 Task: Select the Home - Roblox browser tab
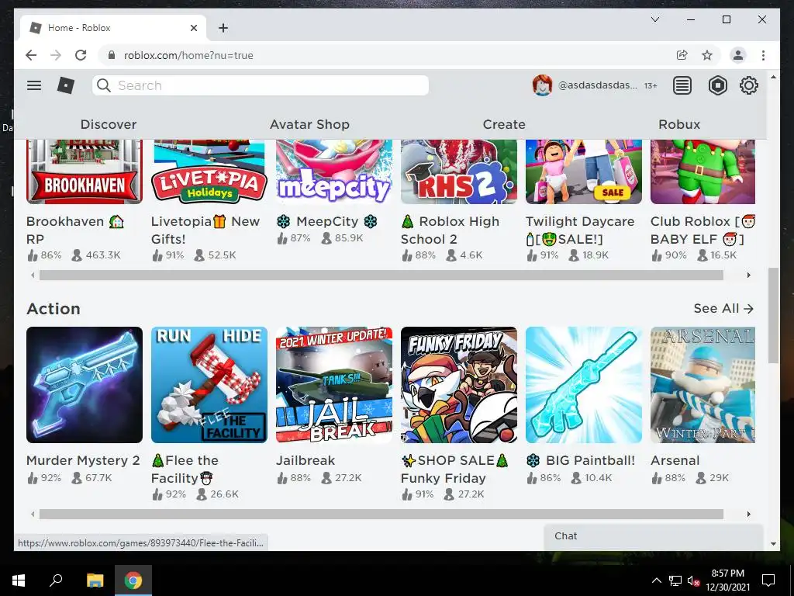113,28
